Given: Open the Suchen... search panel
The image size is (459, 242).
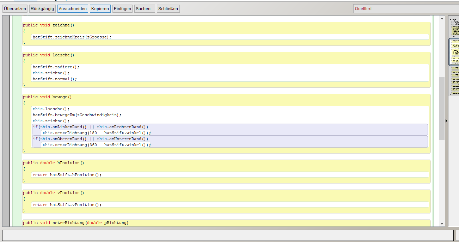Looking at the screenshot, I should point(145,9).
